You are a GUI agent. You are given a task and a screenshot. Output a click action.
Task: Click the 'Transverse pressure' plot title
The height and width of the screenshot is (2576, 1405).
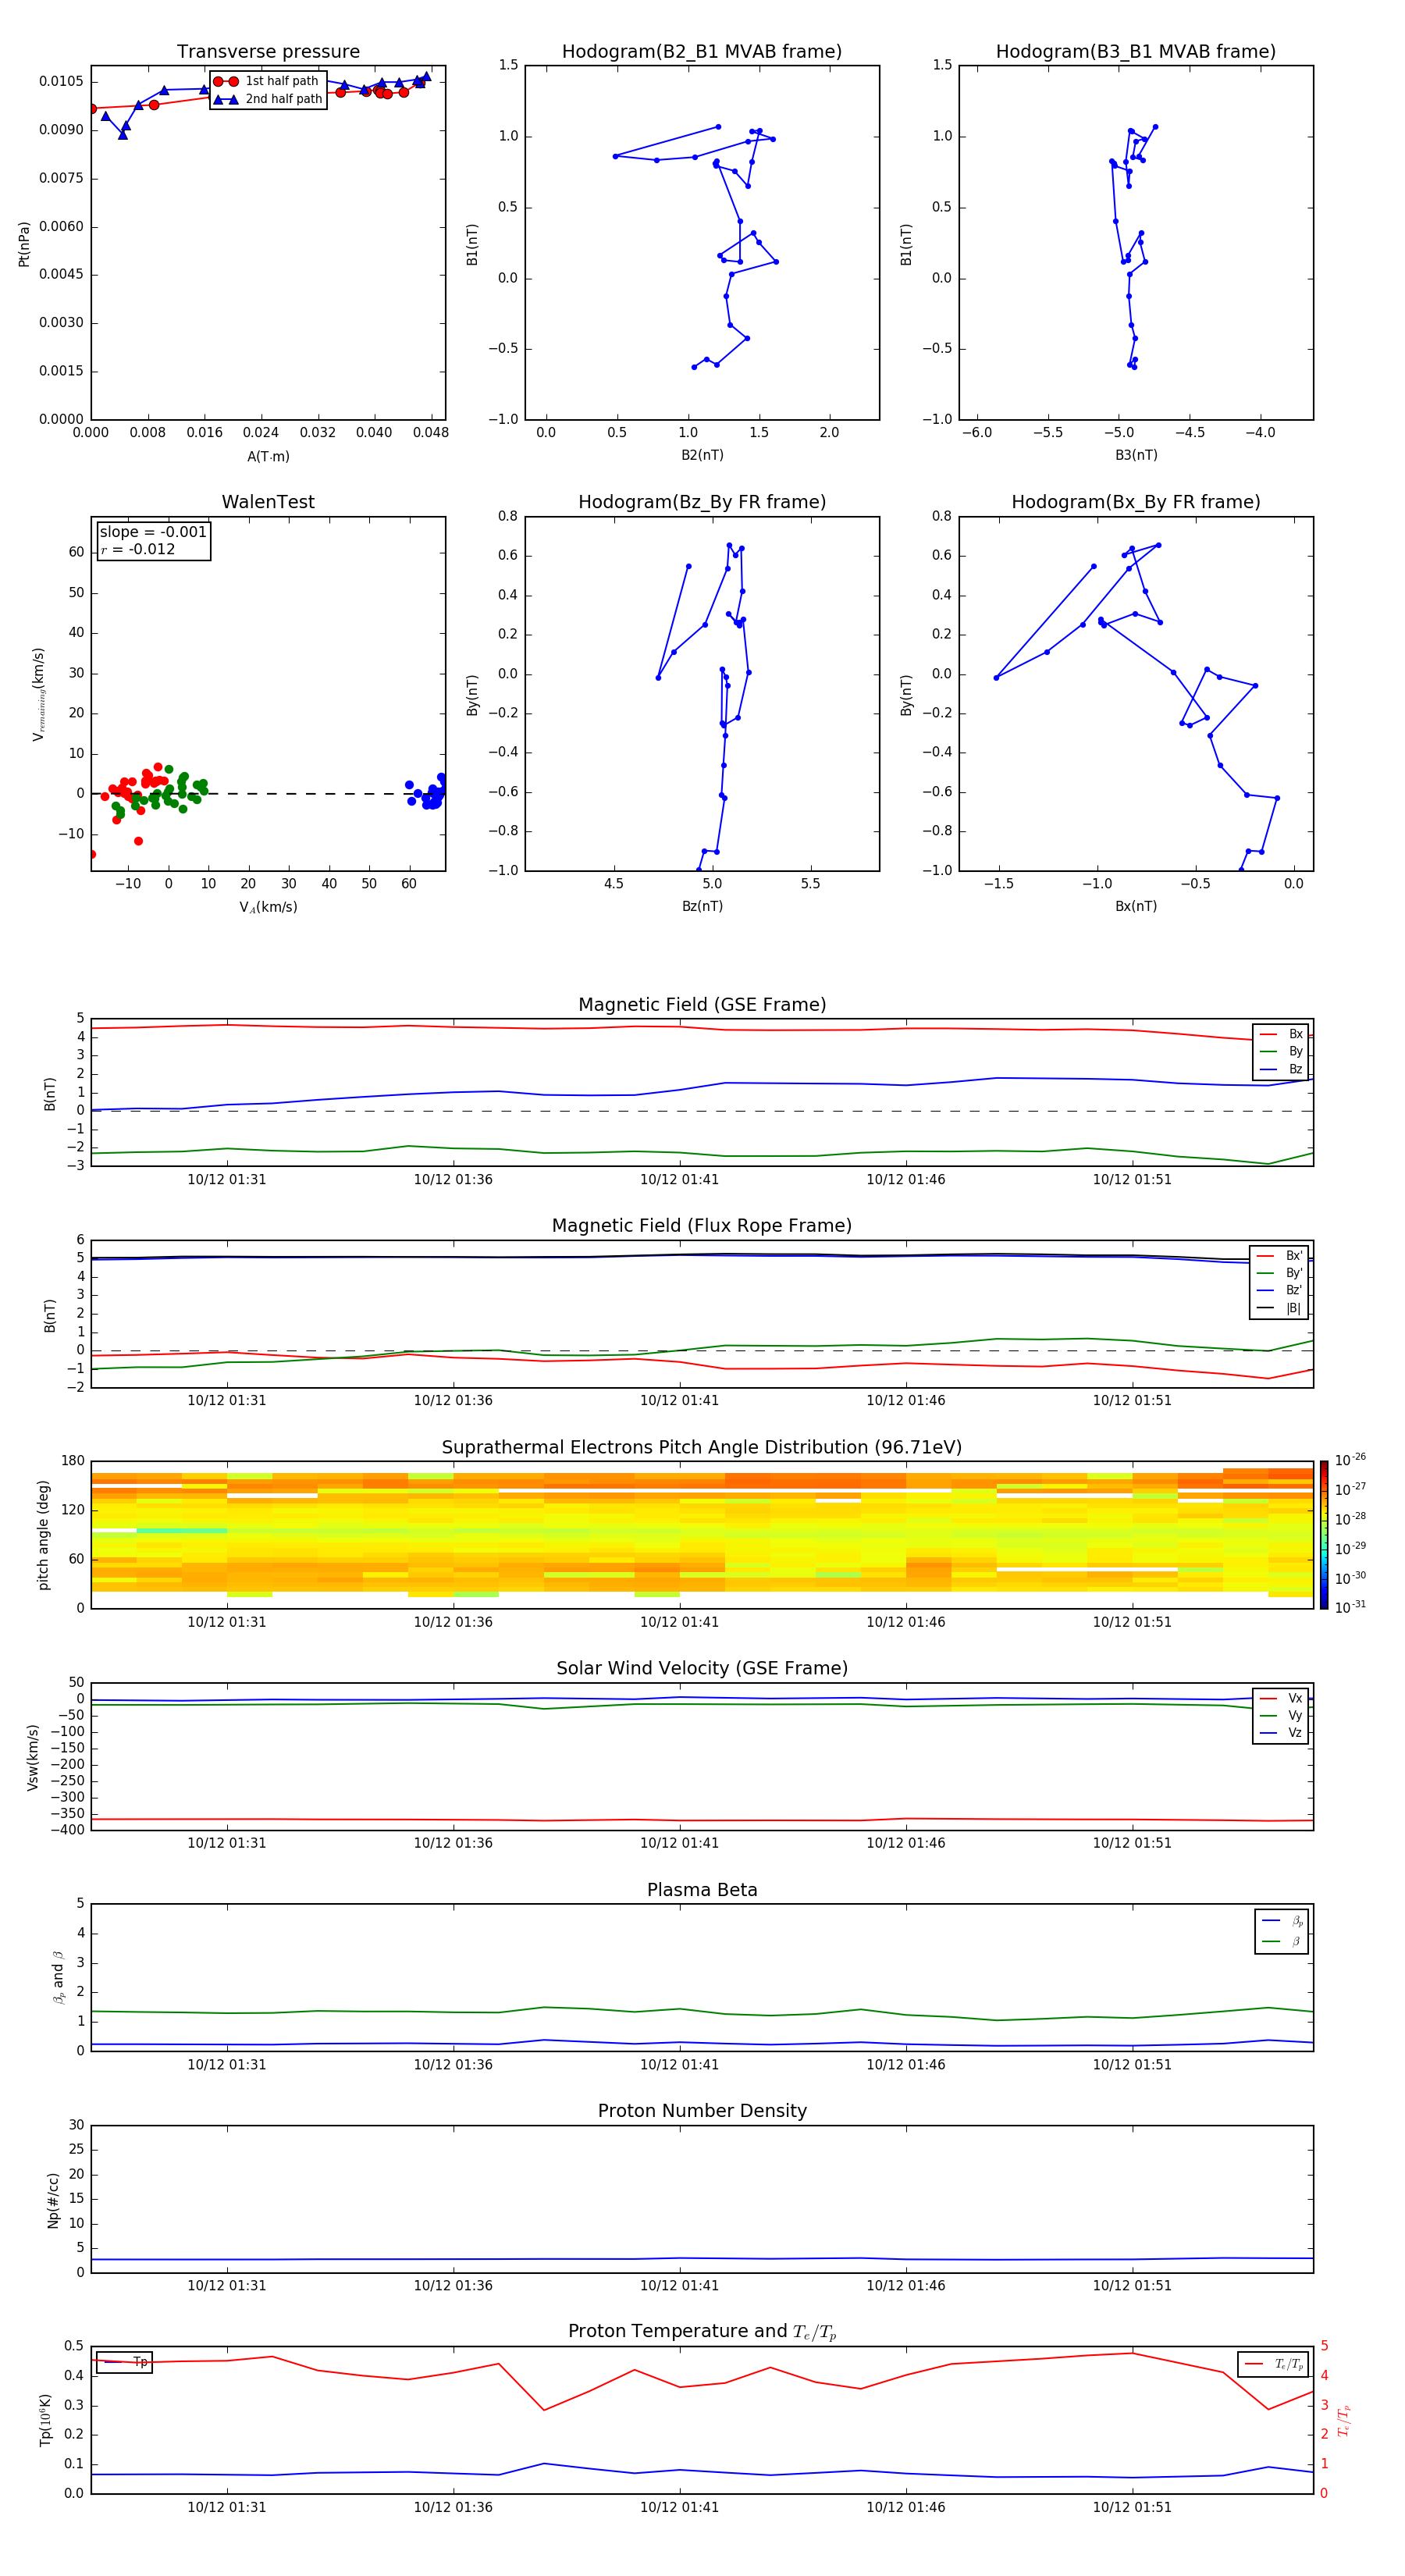(268, 52)
